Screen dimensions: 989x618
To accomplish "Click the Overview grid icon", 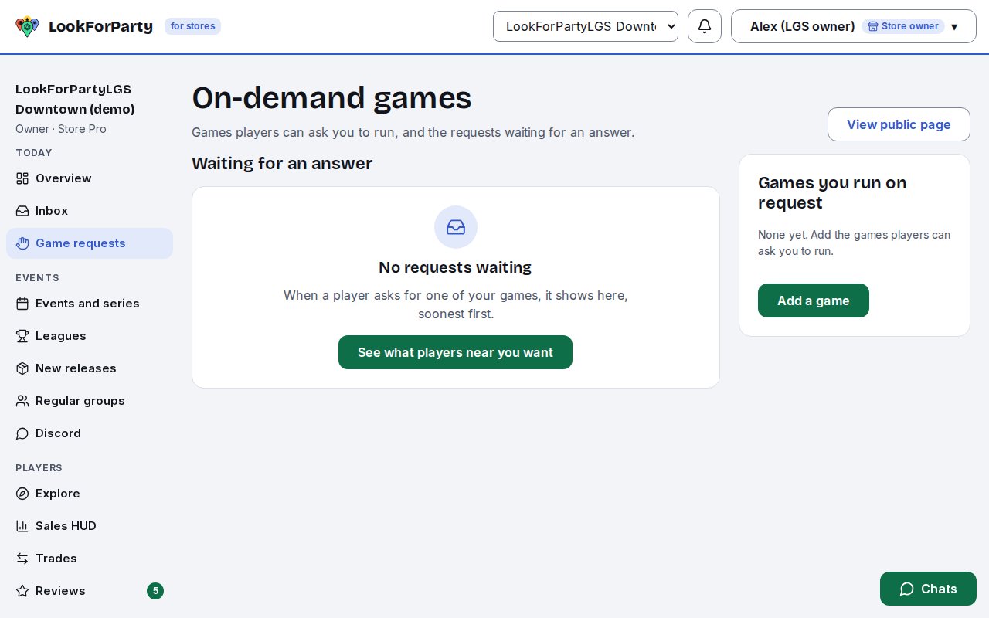I will (22, 178).
